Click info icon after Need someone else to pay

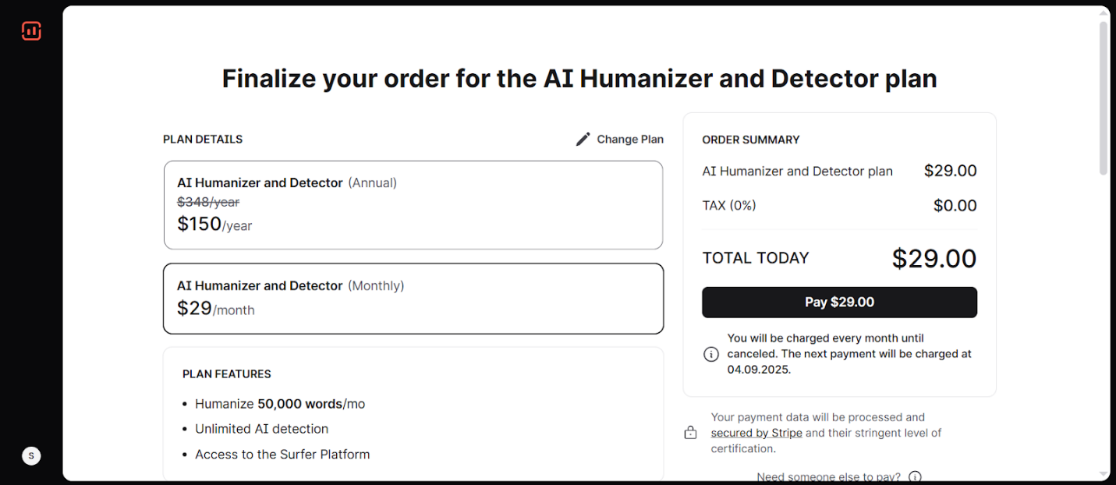click(916, 477)
